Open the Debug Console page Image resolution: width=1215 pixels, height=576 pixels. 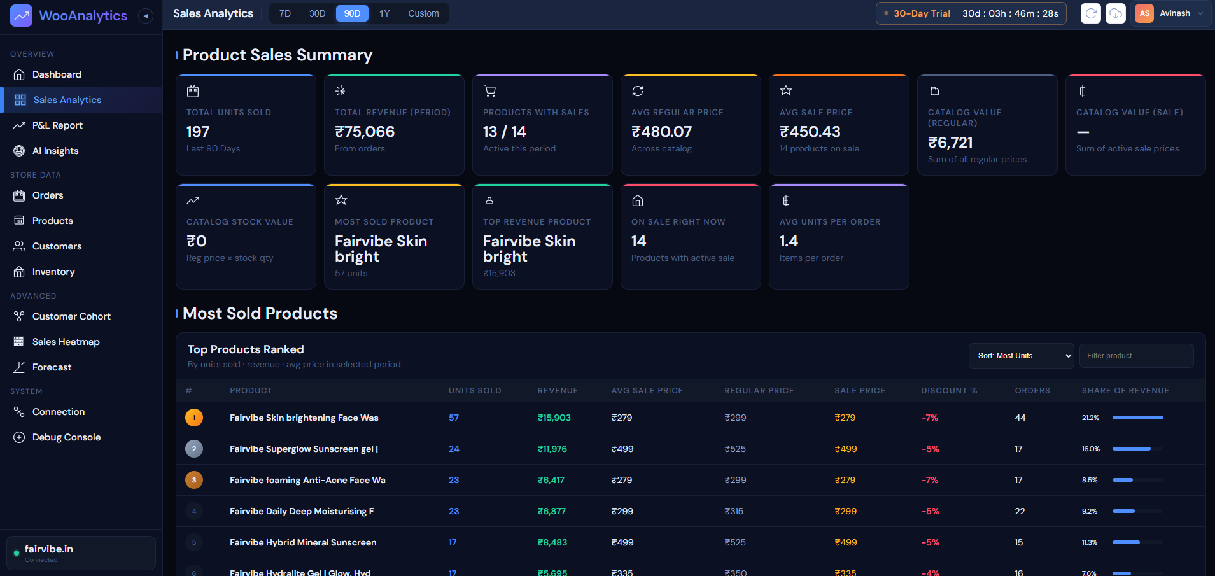(x=66, y=437)
